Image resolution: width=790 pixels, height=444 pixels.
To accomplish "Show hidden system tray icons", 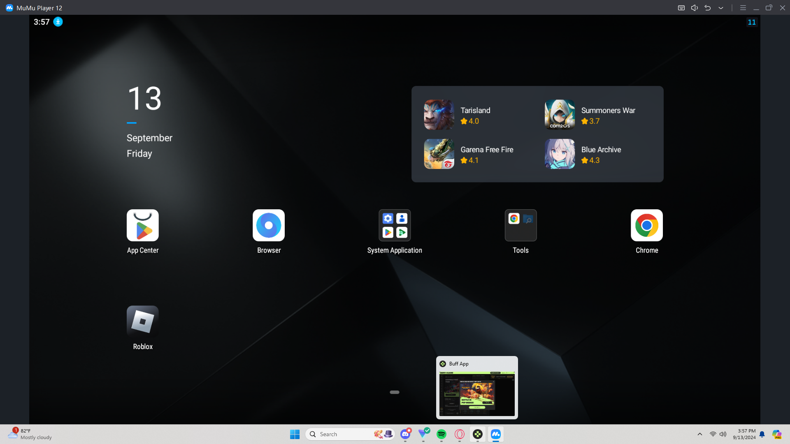I will pyautogui.click(x=700, y=434).
